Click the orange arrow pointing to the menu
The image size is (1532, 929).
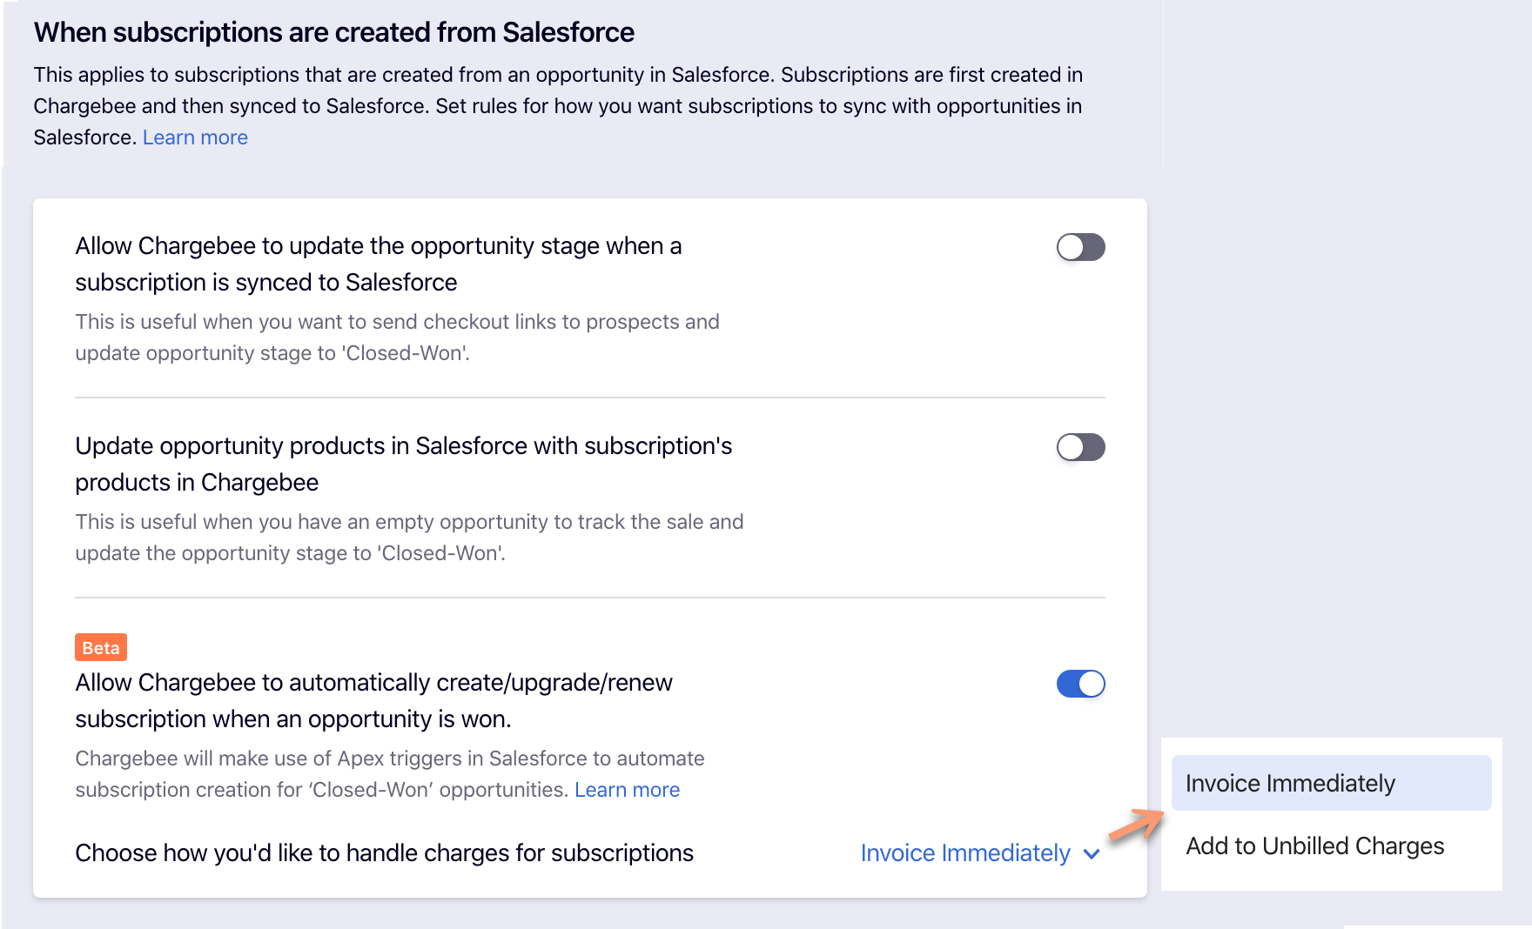pos(1136,825)
